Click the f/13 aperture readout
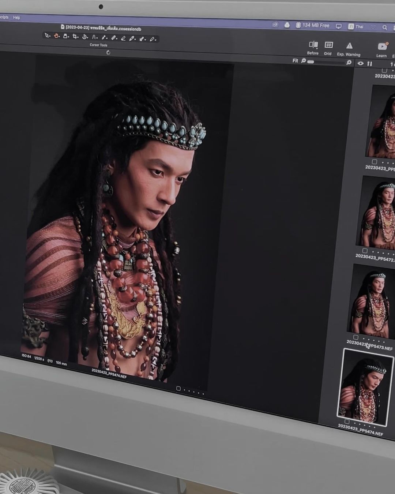This screenshot has width=395, height=494. tap(50, 361)
